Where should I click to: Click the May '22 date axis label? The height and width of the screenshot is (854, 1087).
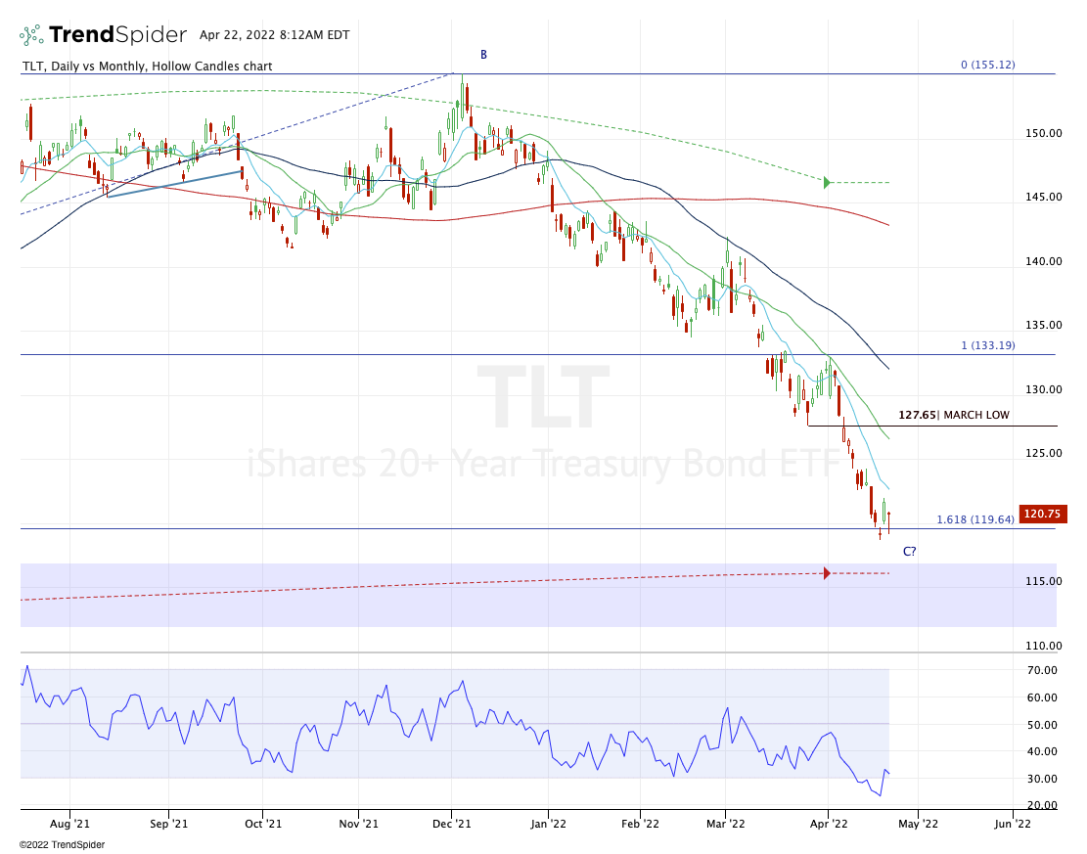(x=918, y=824)
